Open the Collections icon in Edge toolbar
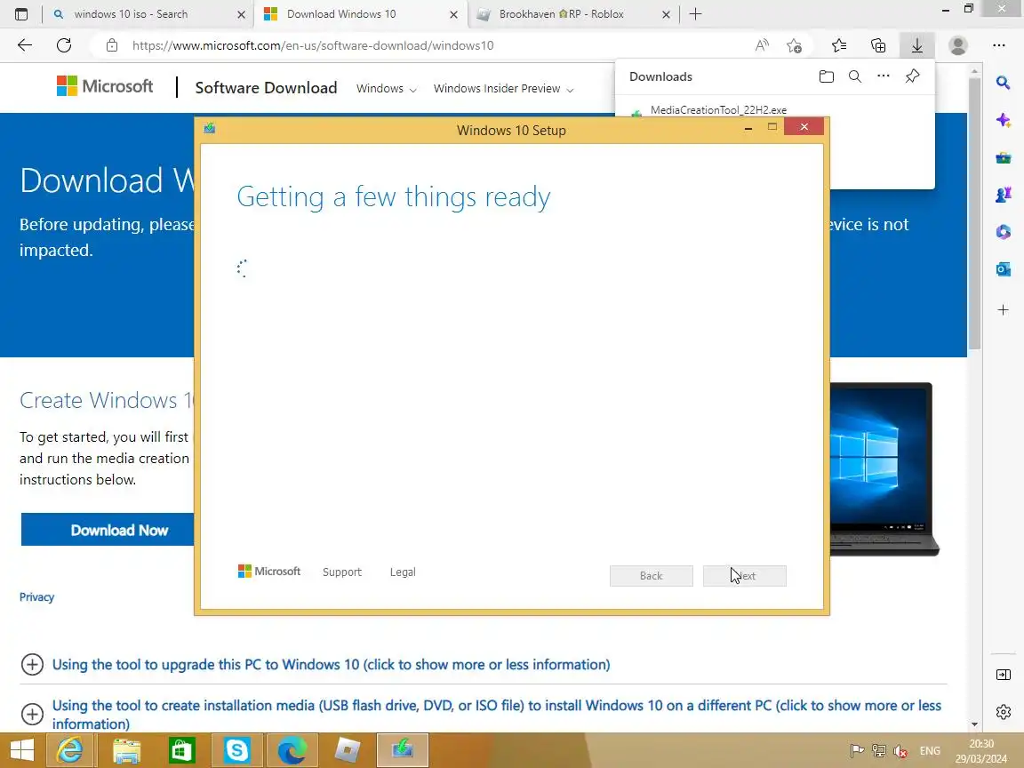This screenshot has height=768, width=1024. tap(878, 45)
